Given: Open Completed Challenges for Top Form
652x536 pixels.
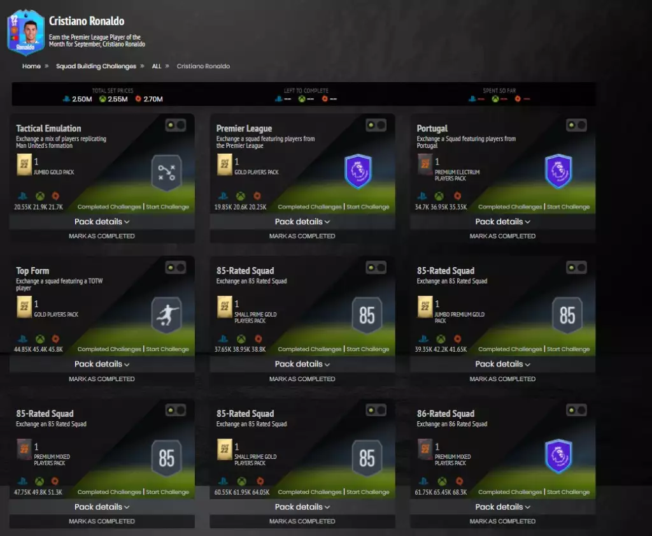Looking at the screenshot, I should pyautogui.click(x=109, y=349).
